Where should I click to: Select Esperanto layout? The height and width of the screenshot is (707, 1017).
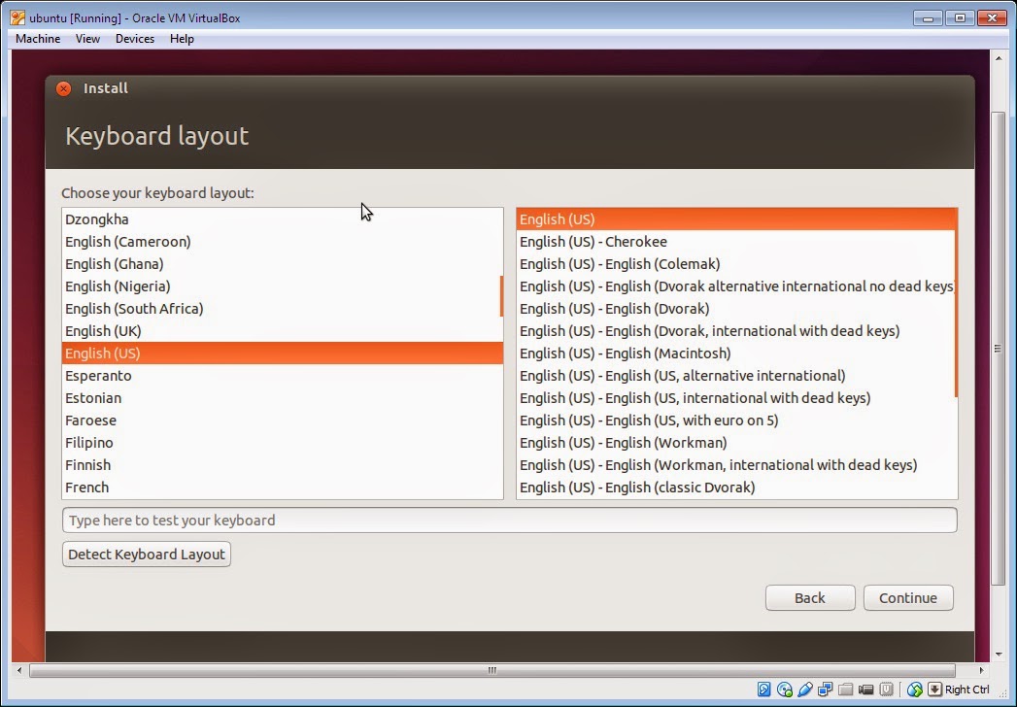282,376
